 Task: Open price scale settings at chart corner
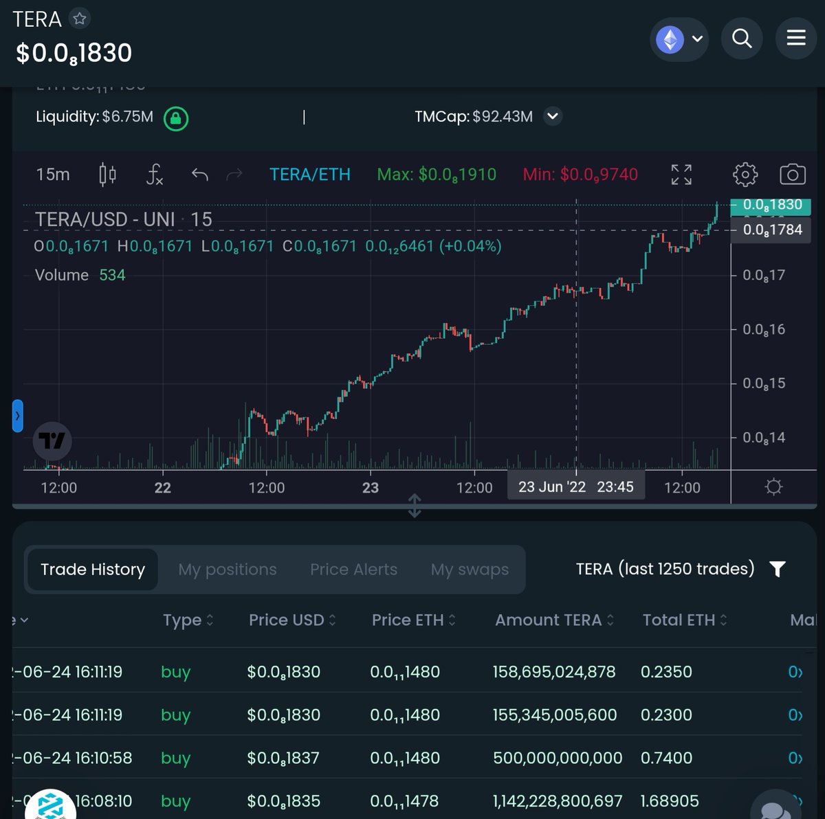(x=773, y=487)
